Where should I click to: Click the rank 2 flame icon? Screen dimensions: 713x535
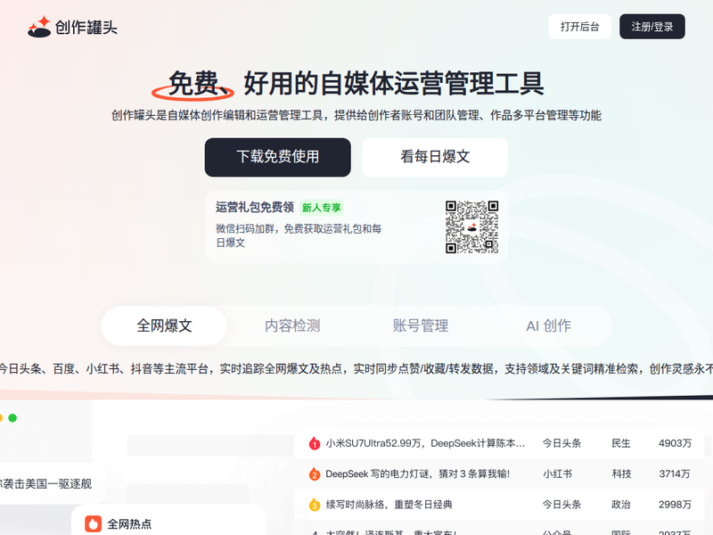pyautogui.click(x=315, y=474)
